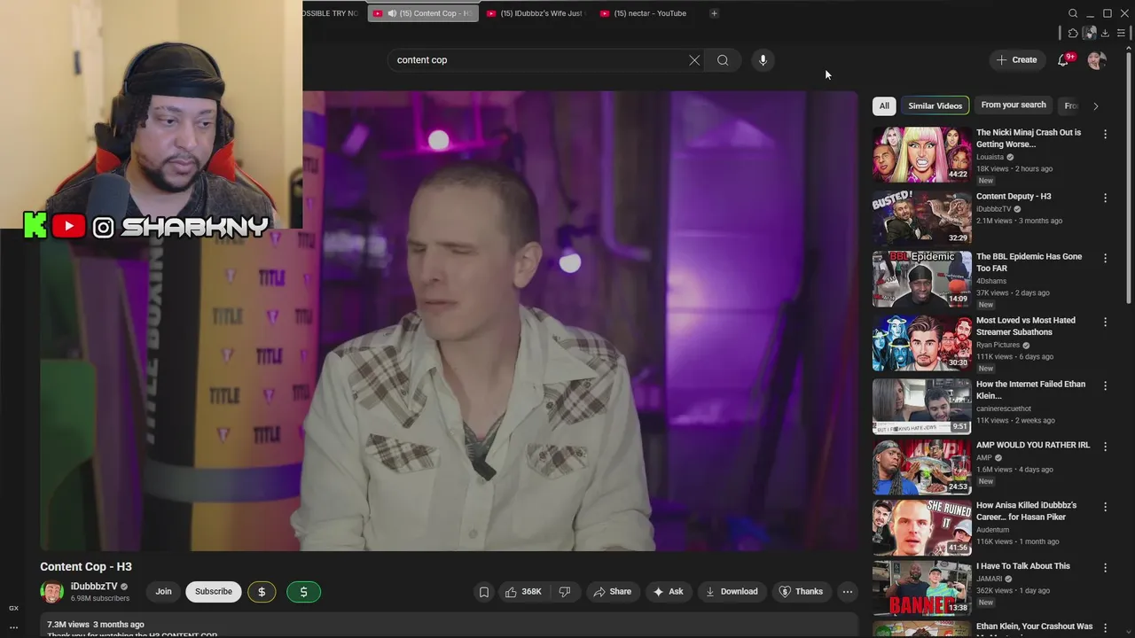Open 'How Anisa Killed iDubbbz's Career' thumbnail
This screenshot has width=1135, height=638.
[x=921, y=527]
